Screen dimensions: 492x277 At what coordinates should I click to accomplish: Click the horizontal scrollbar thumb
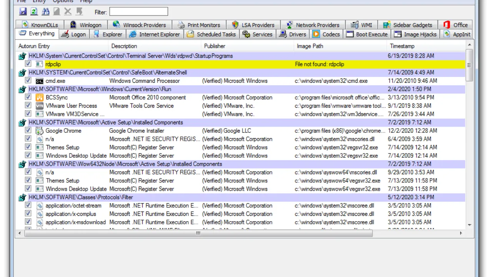click(x=198, y=233)
